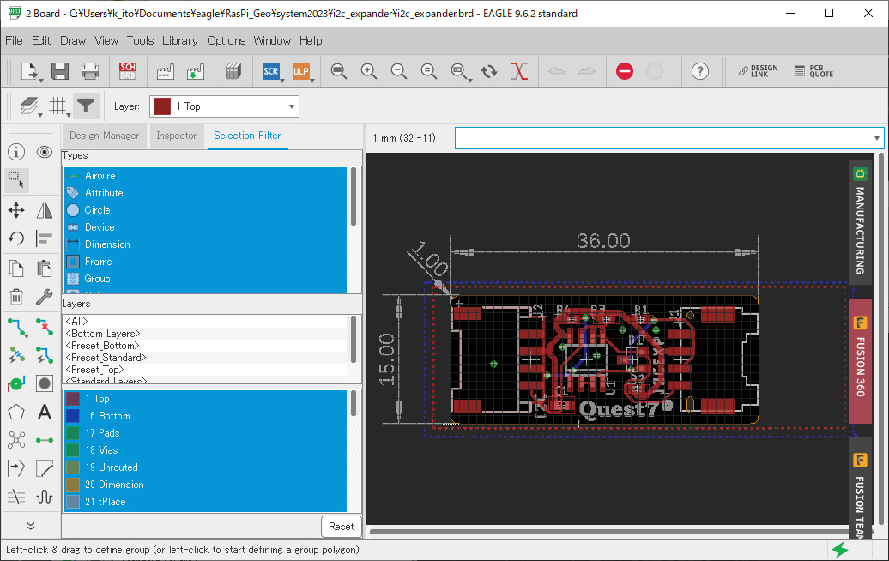Select the Rotate tool
Image resolution: width=889 pixels, height=561 pixels.
click(16, 238)
